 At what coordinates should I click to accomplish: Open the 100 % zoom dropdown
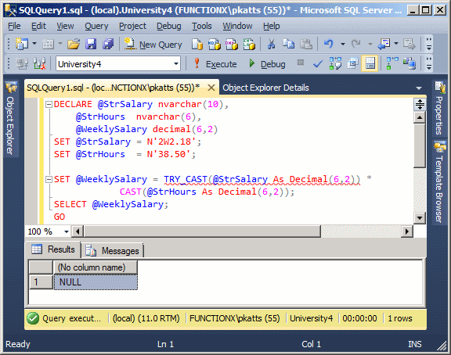67,231
